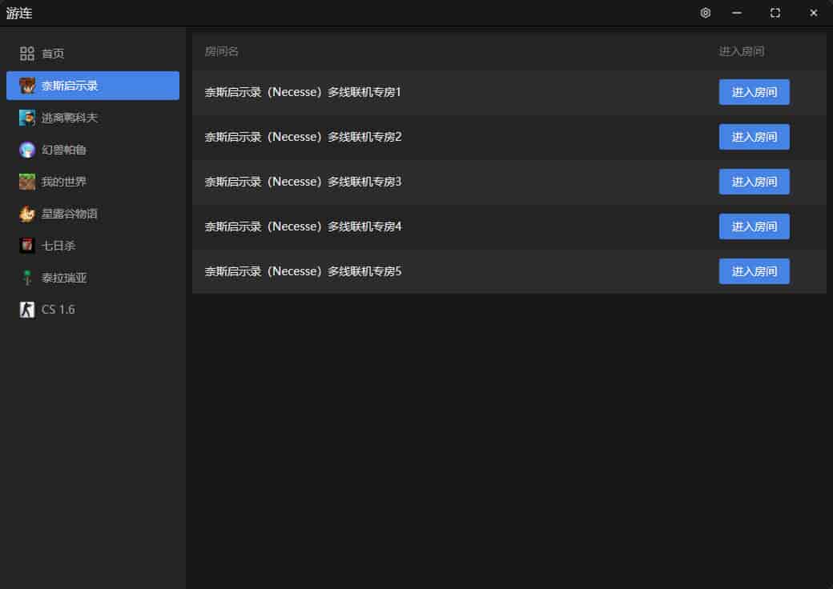Click the 进入房间 column header
This screenshot has width=833, height=589.
[741, 51]
